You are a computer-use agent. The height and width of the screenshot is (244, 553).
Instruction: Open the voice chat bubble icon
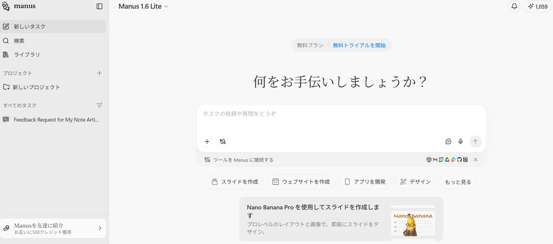(448, 142)
